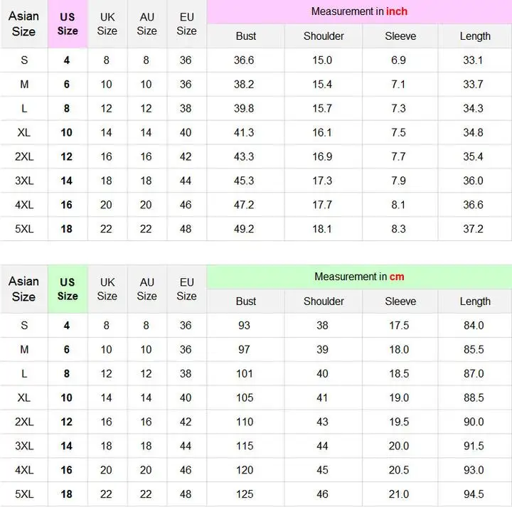
Task: Click Bust value 36.6 in inch table
Action: pos(244,60)
